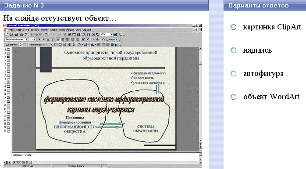Open the Показ слайдов menu

click(x=66, y=30)
